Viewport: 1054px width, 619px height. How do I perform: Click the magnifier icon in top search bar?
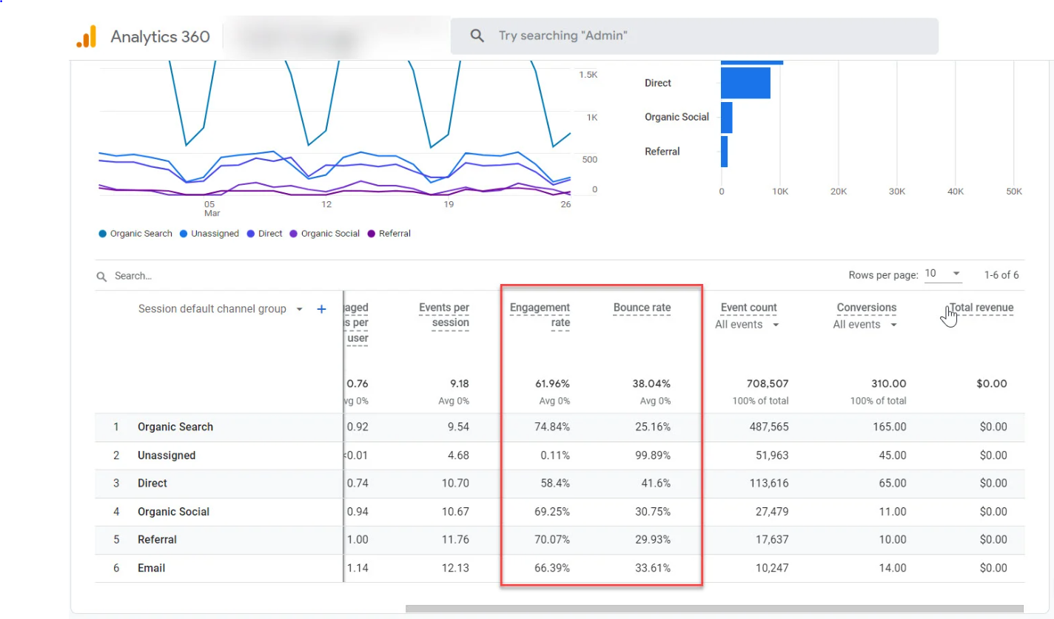477,36
